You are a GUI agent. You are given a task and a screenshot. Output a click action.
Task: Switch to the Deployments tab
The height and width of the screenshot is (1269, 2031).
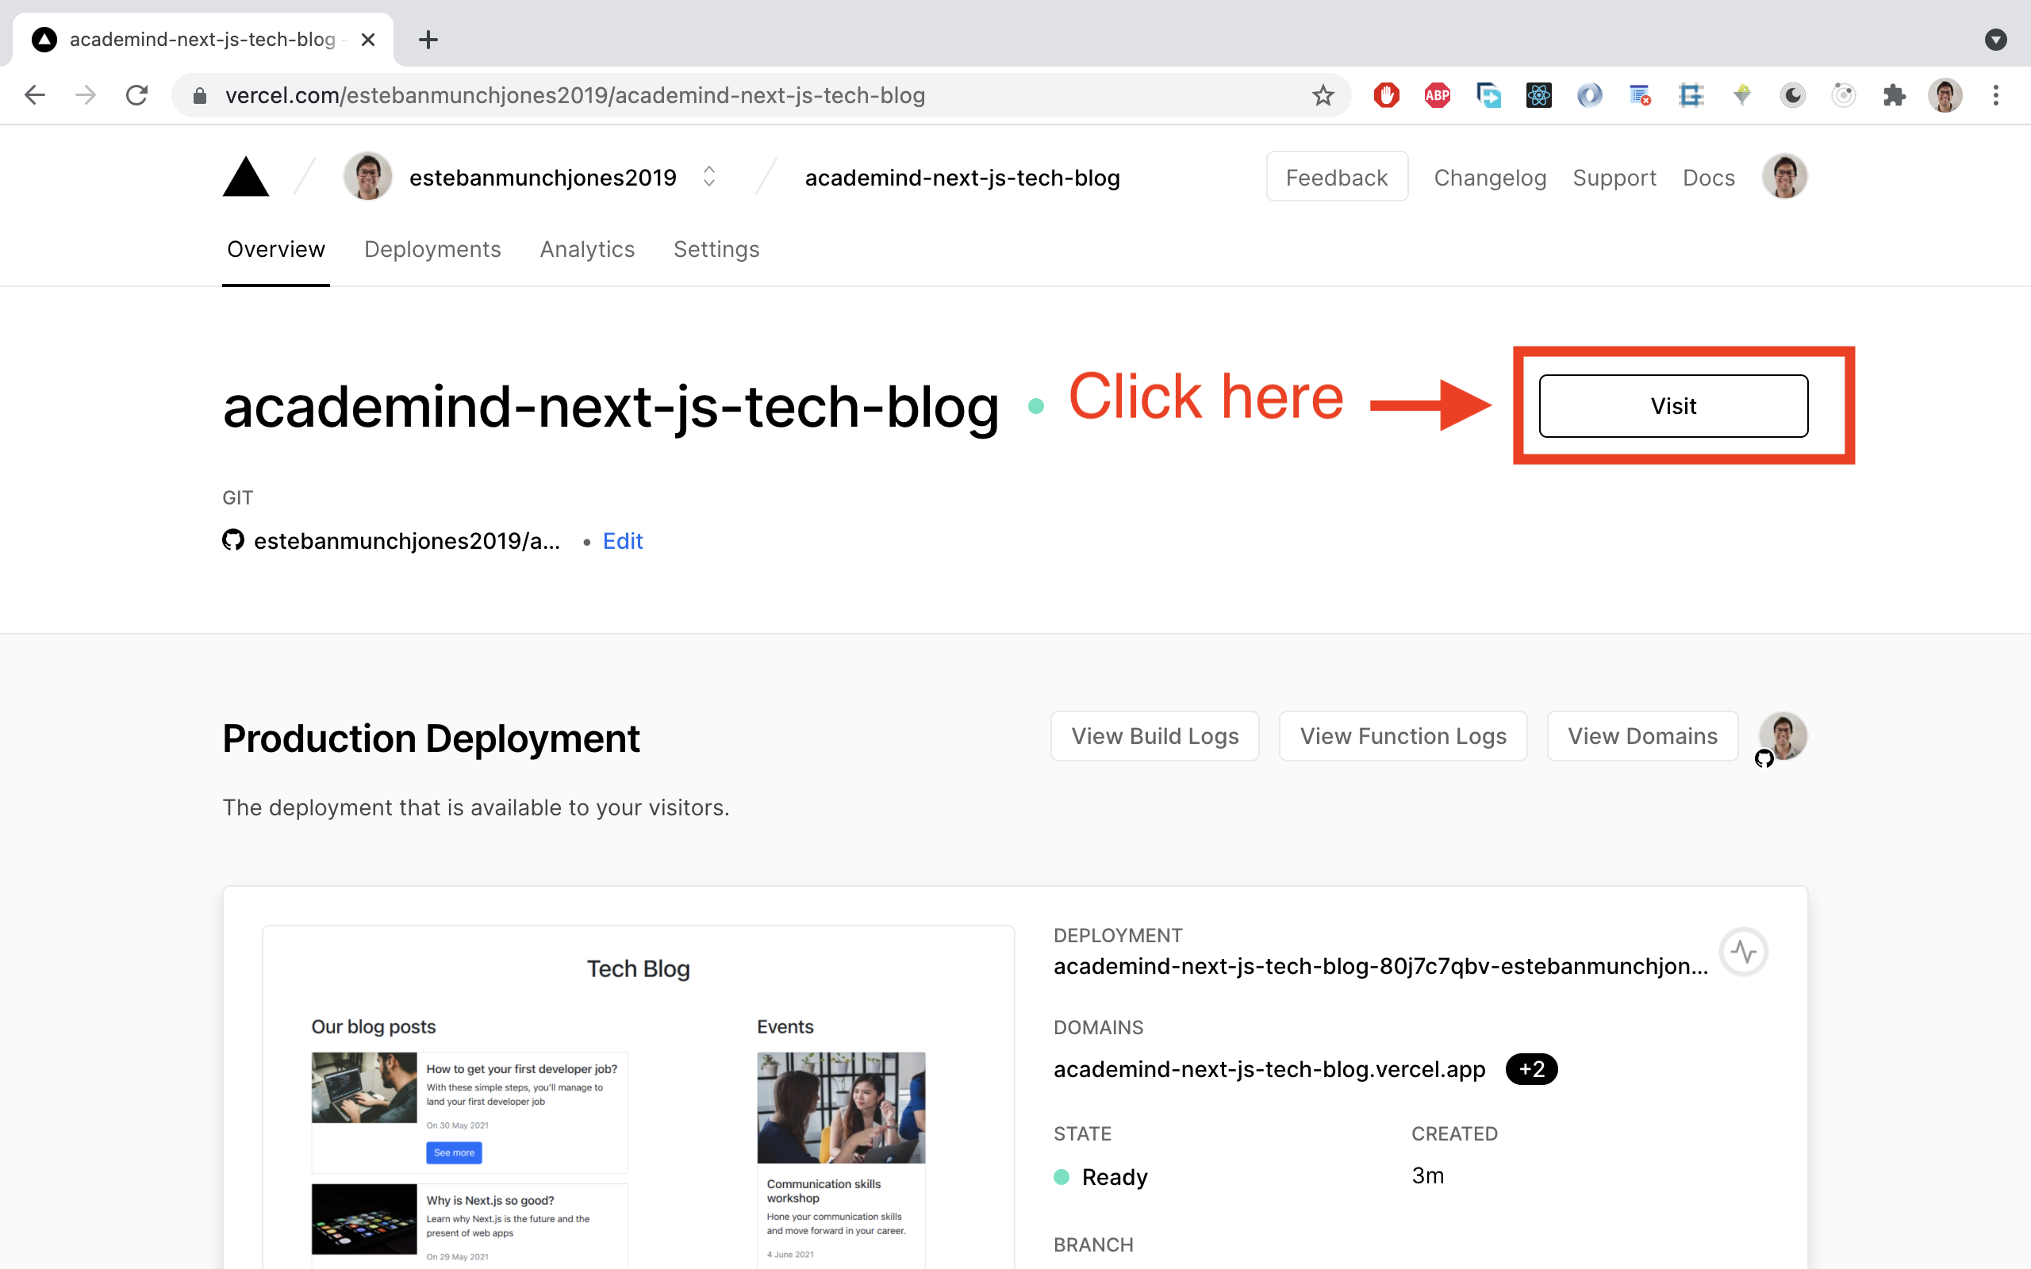point(432,249)
